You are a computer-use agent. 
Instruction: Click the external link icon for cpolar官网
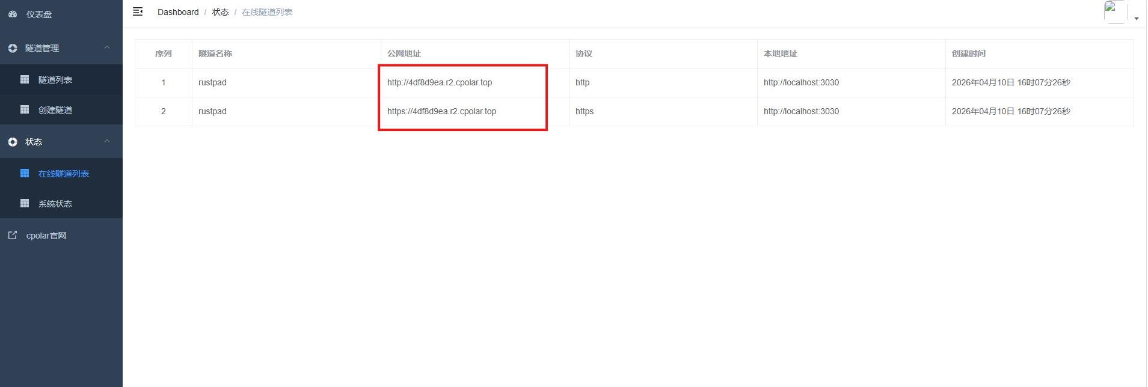click(x=13, y=235)
